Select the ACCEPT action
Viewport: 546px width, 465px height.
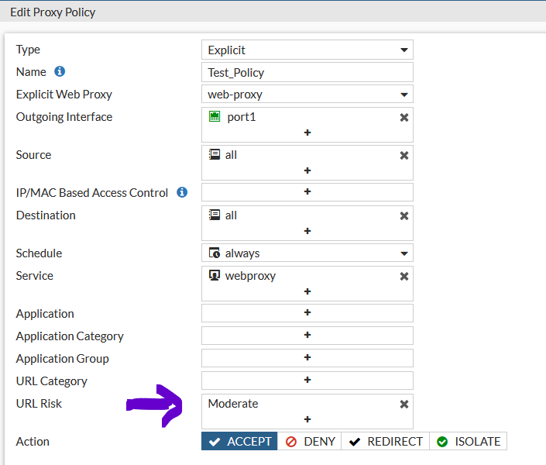239,442
